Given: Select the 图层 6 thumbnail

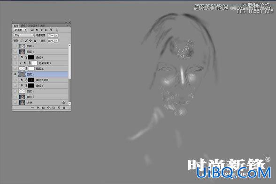Looking at the screenshot, I should tap(22, 46).
